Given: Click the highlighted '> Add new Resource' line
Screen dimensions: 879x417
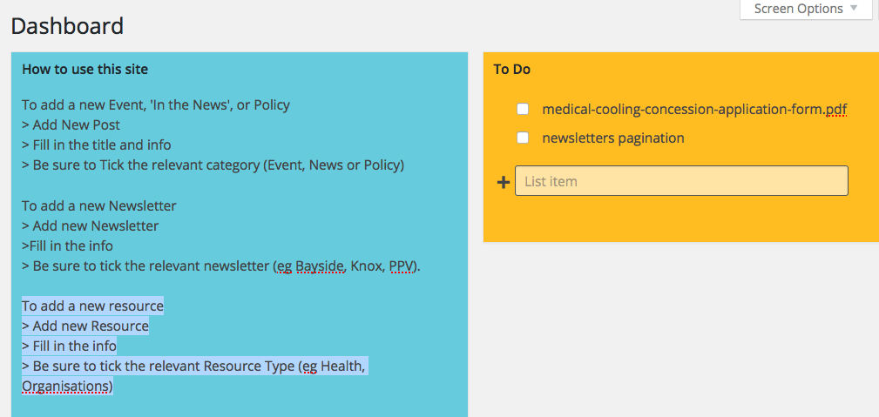Looking at the screenshot, I should (x=85, y=326).
